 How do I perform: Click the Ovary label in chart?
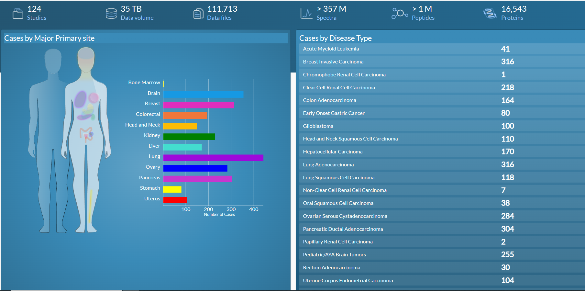coord(153,167)
